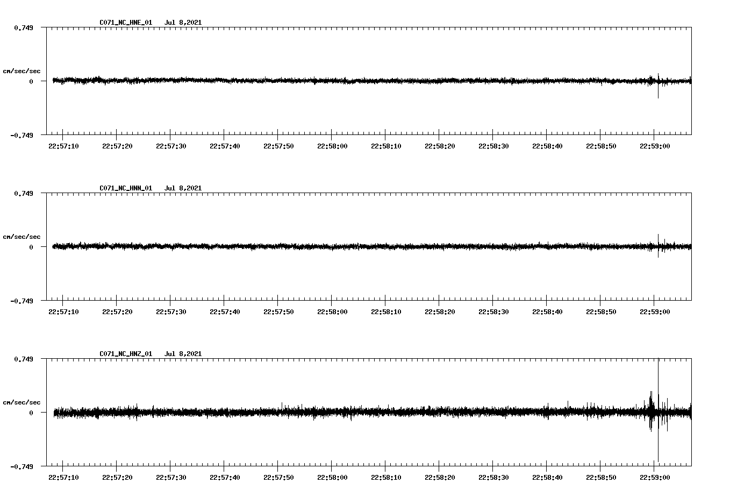
Task: Click the 22:57:10 tick label on HNN plot
Action: pos(63,311)
